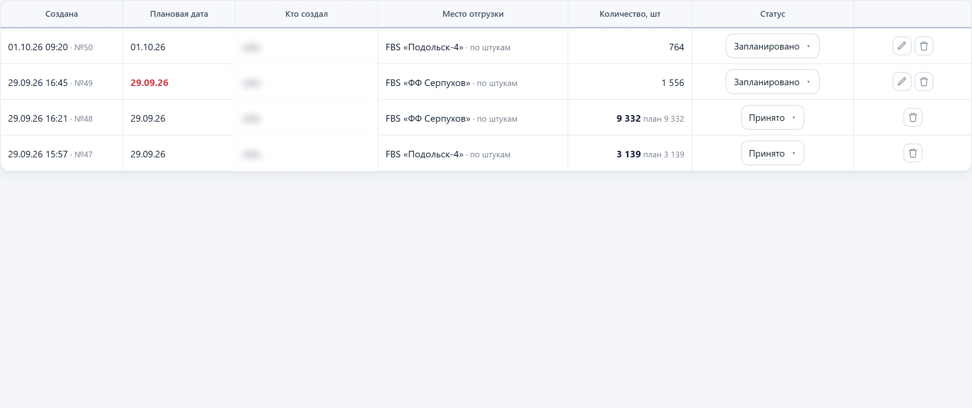Click the 'Кто создал' column header
This screenshot has height=408, width=972.
click(306, 14)
